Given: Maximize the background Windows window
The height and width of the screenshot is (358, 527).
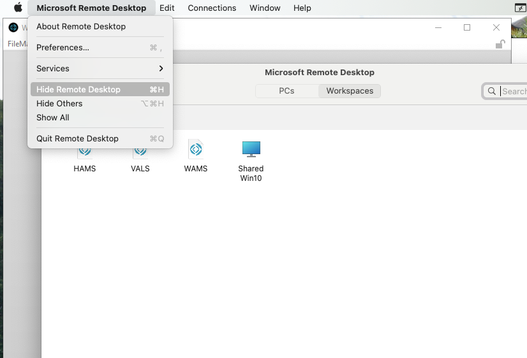Looking at the screenshot, I should pyautogui.click(x=467, y=27).
